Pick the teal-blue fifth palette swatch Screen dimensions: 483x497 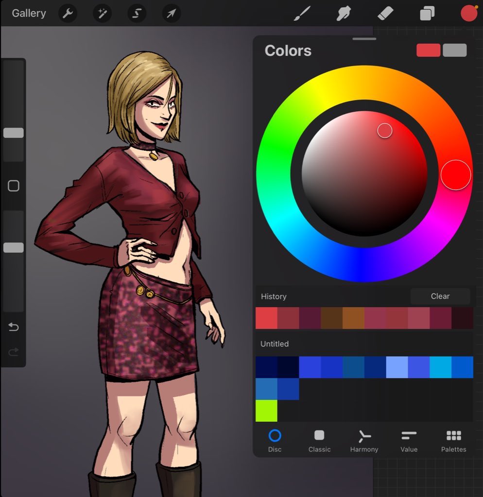[x=353, y=367]
